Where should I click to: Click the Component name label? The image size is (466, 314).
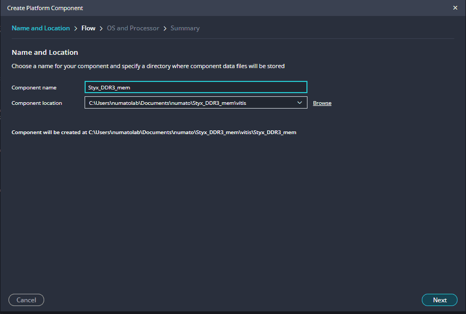pyautogui.click(x=34, y=87)
